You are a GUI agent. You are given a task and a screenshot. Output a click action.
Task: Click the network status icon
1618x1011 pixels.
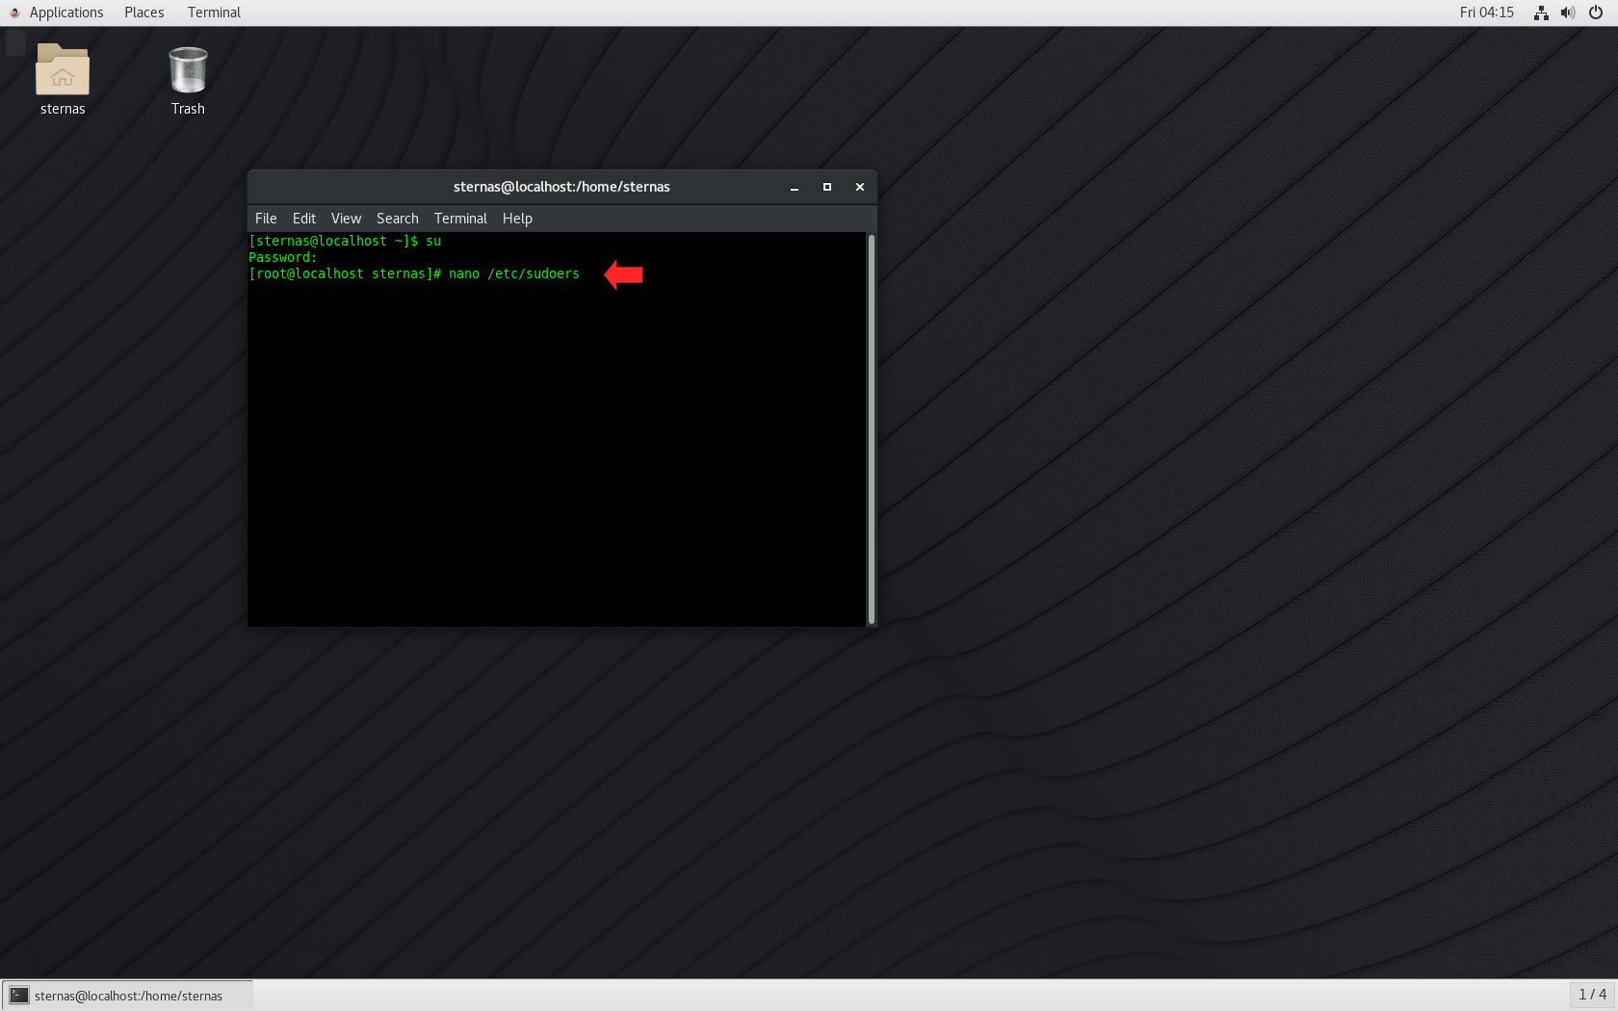coord(1541,13)
